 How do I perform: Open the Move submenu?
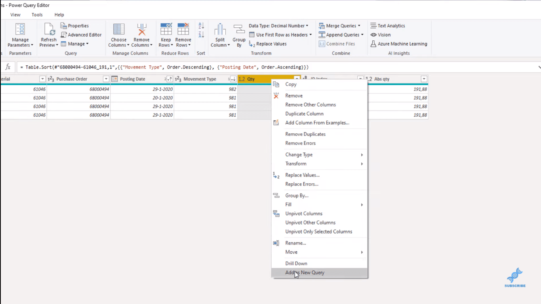pyautogui.click(x=320, y=253)
